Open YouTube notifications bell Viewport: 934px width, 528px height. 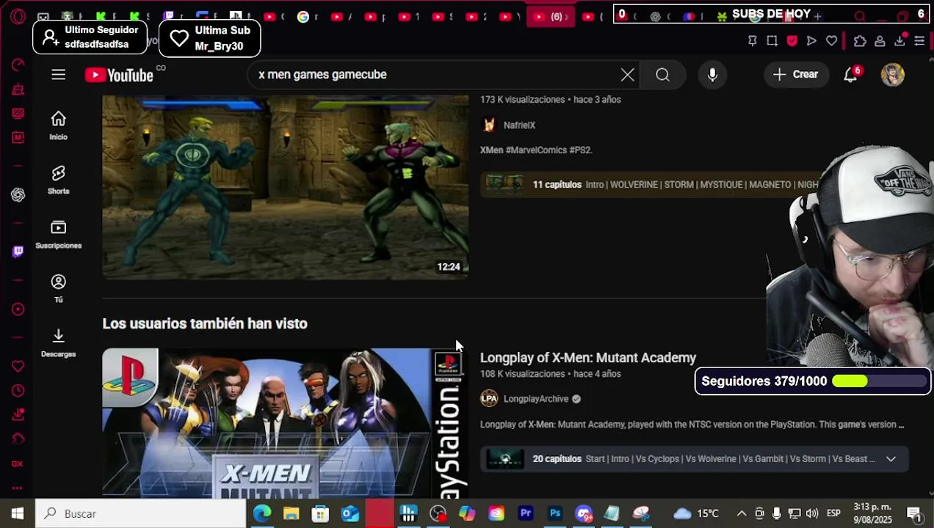pyautogui.click(x=850, y=74)
